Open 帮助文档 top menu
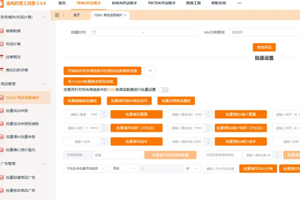Image resolution: width=300 pixels, height=200 pixels. point(218,3)
